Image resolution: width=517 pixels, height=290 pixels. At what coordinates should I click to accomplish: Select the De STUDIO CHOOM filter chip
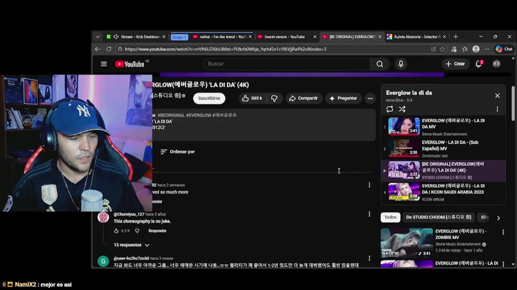click(438, 217)
